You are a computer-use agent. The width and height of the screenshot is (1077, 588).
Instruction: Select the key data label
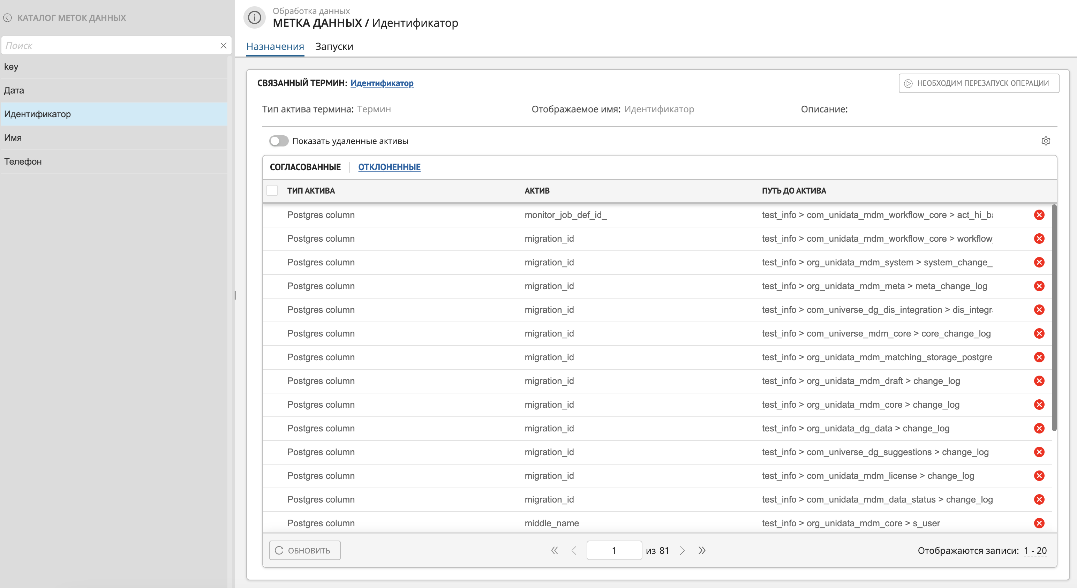click(x=114, y=67)
